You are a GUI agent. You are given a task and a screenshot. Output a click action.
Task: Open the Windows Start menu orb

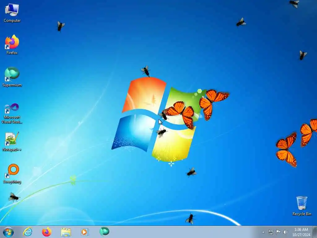coord(8,232)
